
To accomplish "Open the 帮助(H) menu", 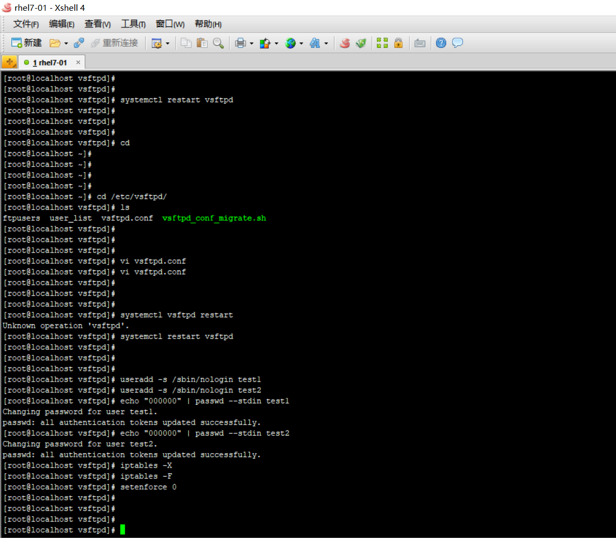I will point(208,24).
